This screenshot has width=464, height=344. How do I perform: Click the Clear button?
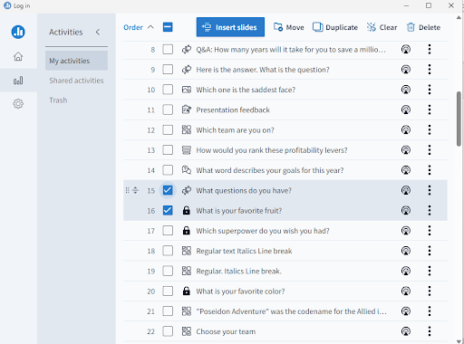tap(382, 27)
